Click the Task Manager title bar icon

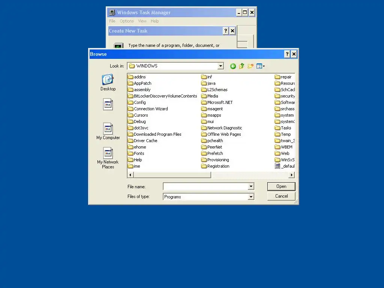[x=112, y=12]
